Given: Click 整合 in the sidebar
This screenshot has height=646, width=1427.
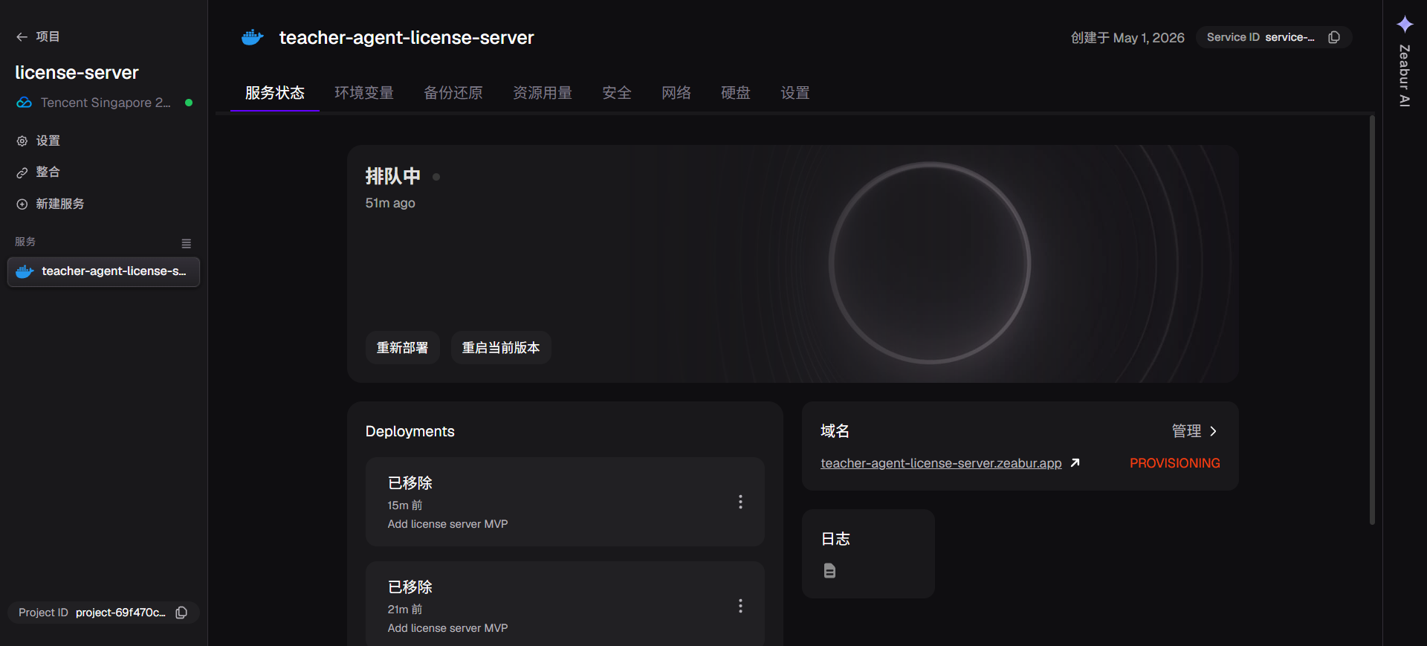Looking at the screenshot, I should (48, 172).
